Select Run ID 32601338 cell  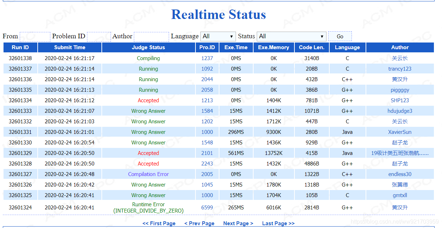tap(20, 58)
